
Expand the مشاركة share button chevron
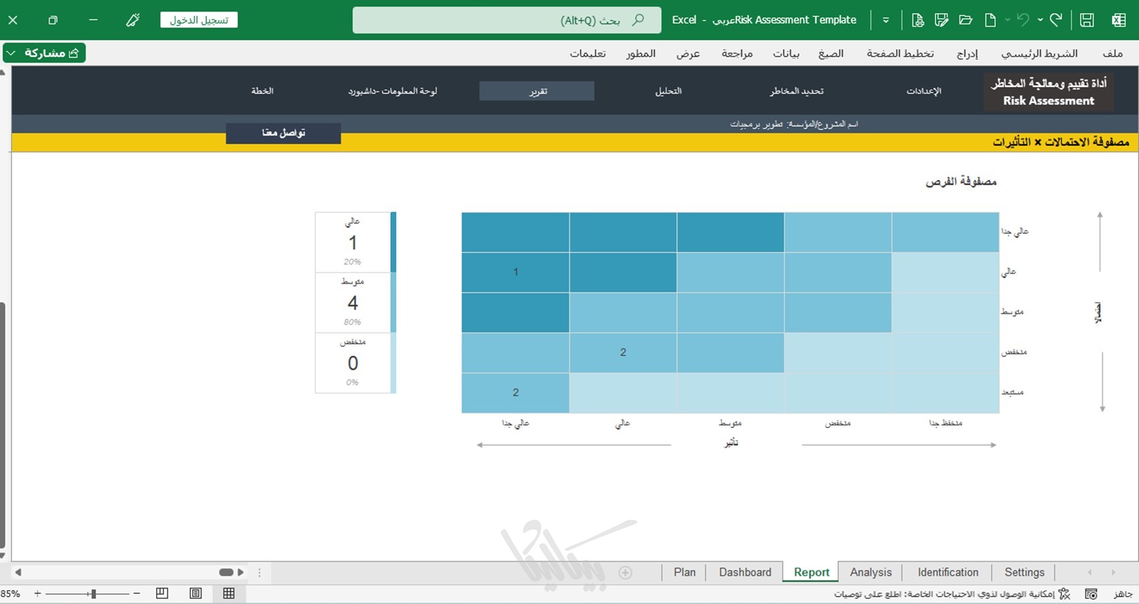[x=11, y=53]
